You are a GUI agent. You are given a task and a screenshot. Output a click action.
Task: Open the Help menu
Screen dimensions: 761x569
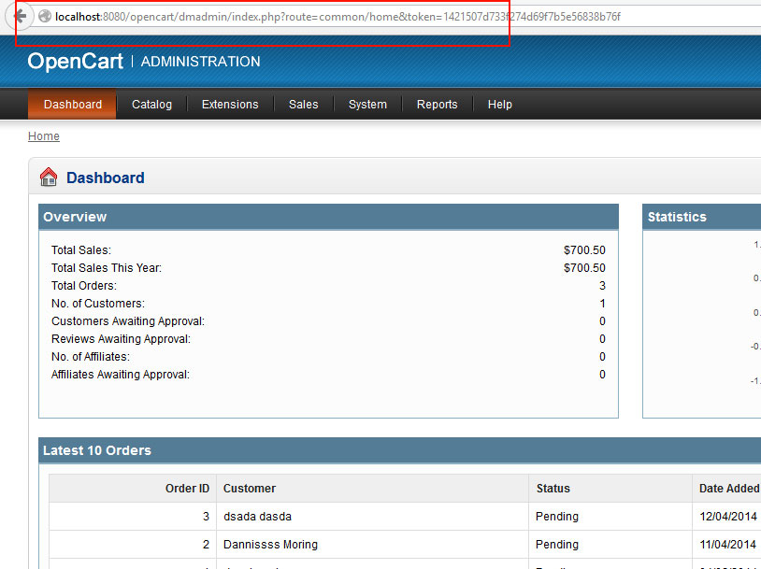tap(499, 105)
